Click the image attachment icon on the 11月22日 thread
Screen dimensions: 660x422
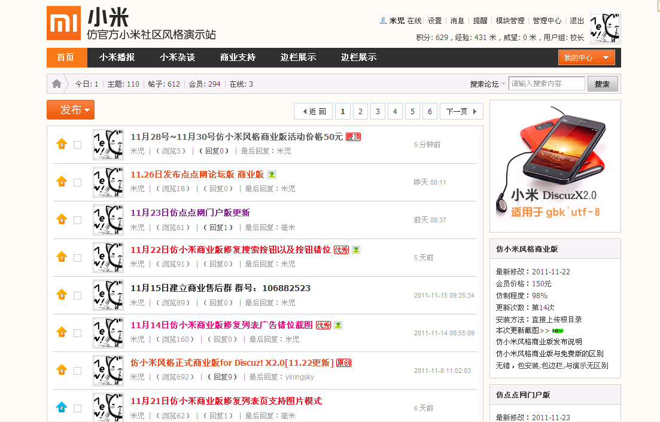click(356, 250)
